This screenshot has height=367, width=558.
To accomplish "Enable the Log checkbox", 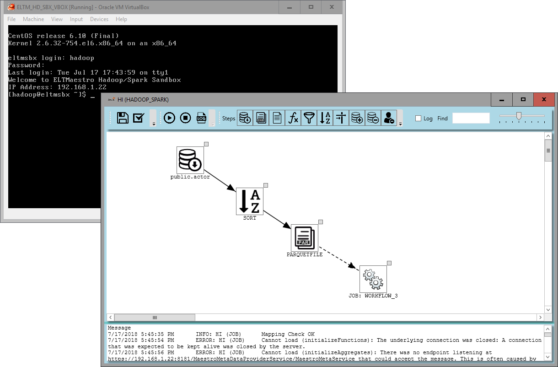I will click(418, 118).
